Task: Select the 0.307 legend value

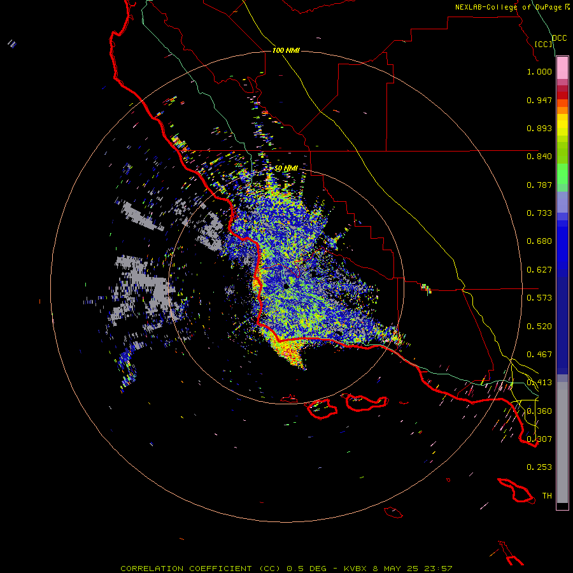Action: point(539,439)
